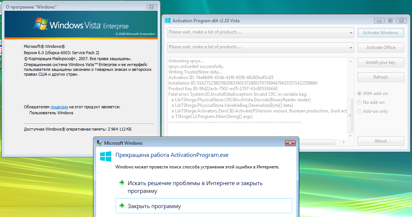
Task: Click the Activation Program title bar Windows icon
Action: point(168,20)
